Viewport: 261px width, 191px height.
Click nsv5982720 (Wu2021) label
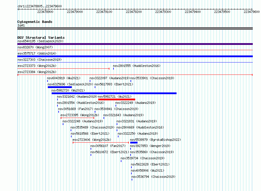[68, 90]
